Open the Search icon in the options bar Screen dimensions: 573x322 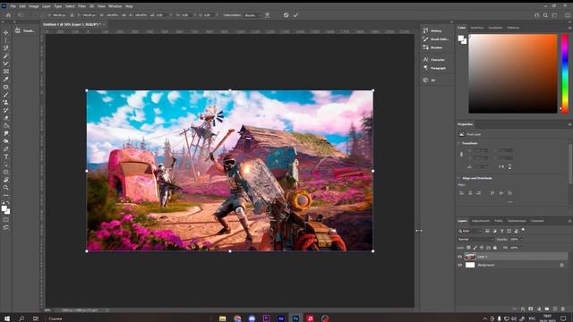click(x=545, y=15)
